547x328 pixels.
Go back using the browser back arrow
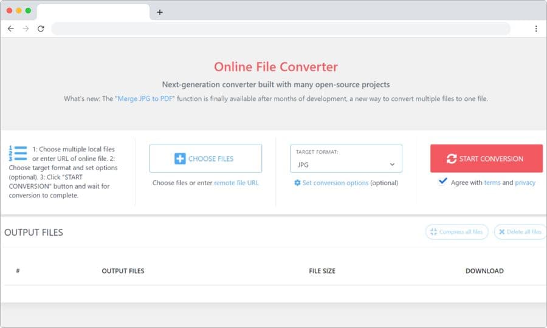(10, 29)
